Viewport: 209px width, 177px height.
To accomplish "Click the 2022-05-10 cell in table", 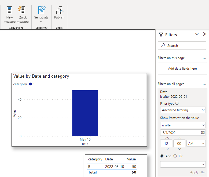I will (x=115, y=167).
